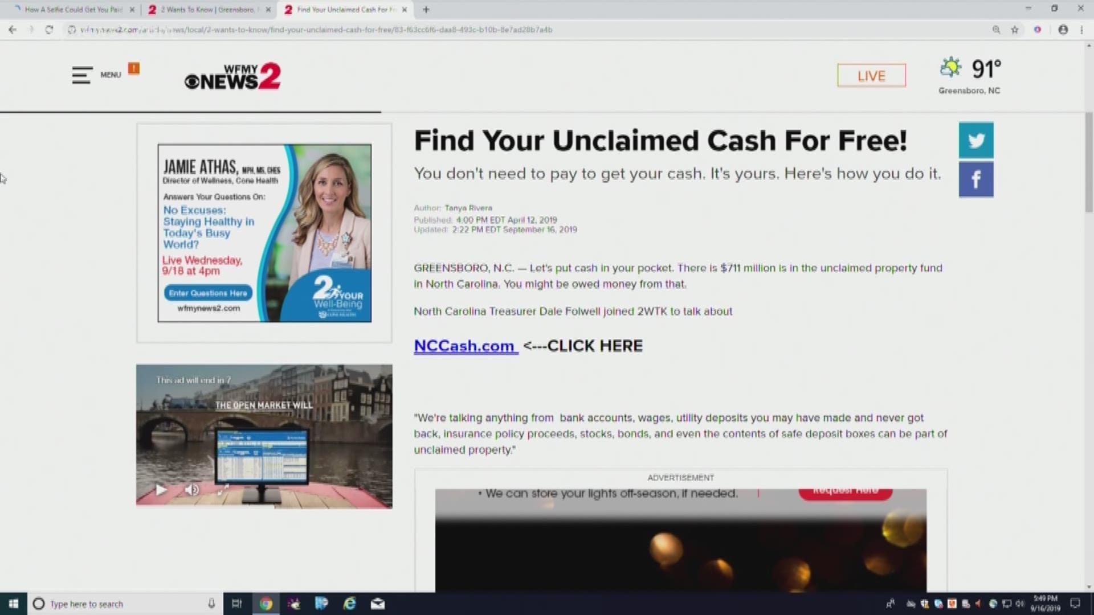Open the Windows notification center
The image size is (1094, 615).
pyautogui.click(x=1075, y=604)
